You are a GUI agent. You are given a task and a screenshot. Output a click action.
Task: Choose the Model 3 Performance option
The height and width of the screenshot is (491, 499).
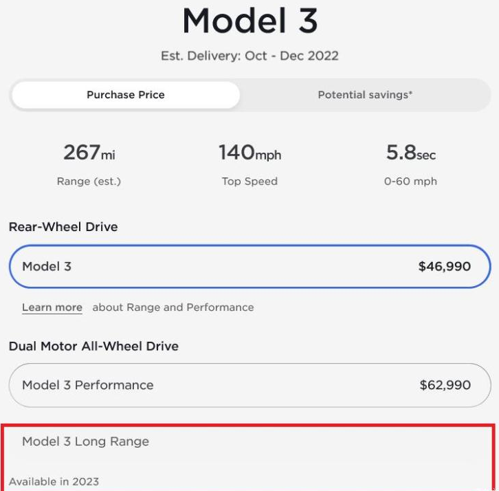249,385
